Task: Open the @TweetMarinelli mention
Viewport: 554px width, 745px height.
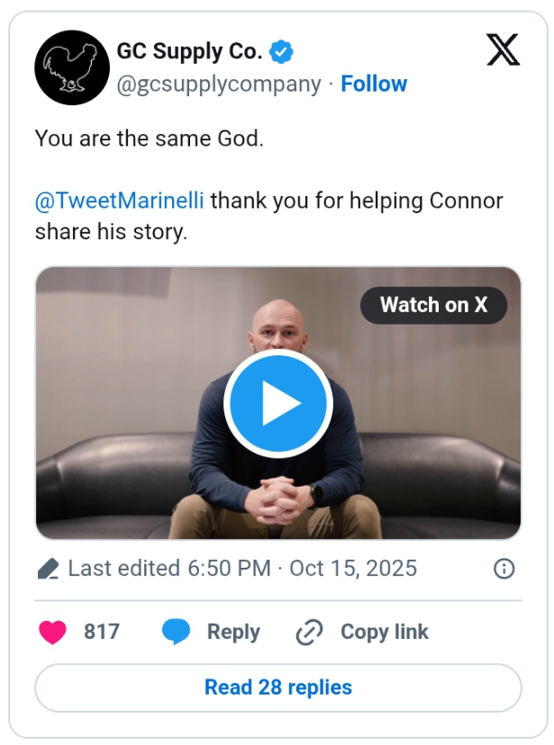Action: [120, 200]
